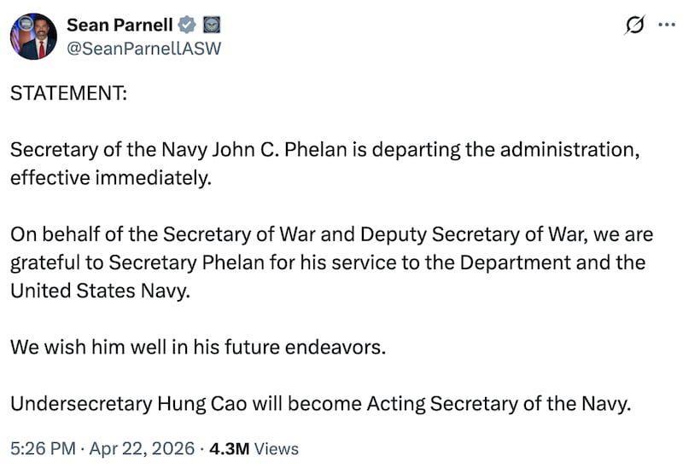Viewport: 683px width, 467px height.
Task: Click the blue verified checkmark badge
Action: click(188, 26)
